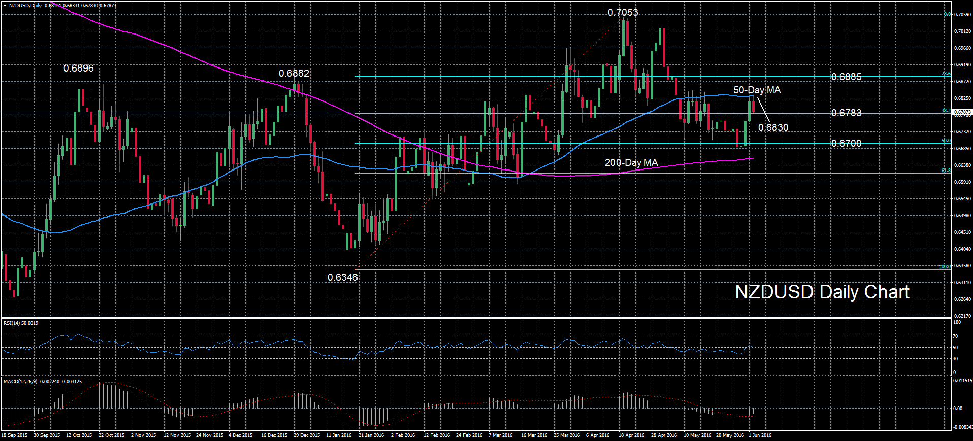973x441 pixels.
Task: Click the 61.8 Fibonacci percentage marker
Action: 946,171
